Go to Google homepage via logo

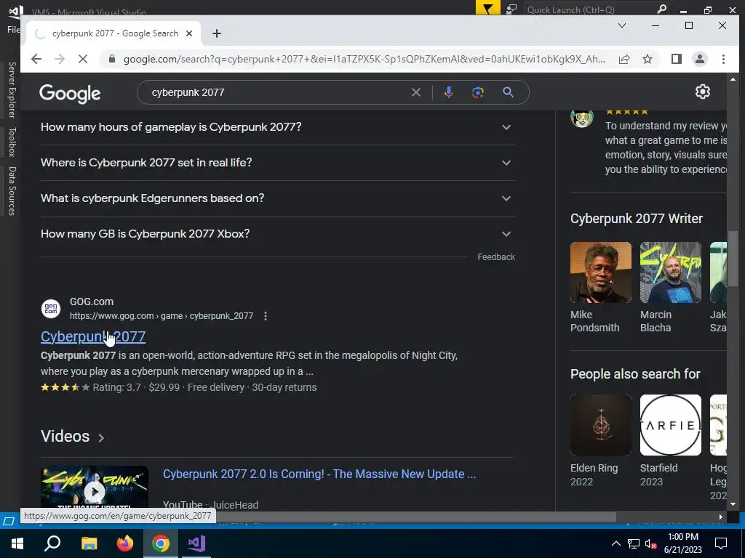pyautogui.click(x=70, y=94)
